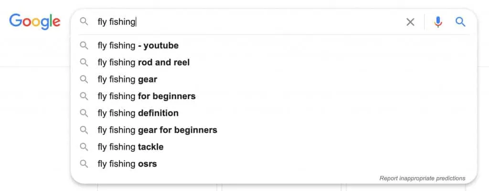Choose the 'fly fishing gear' suggestion
The width and height of the screenshot is (489, 191).
274,80
